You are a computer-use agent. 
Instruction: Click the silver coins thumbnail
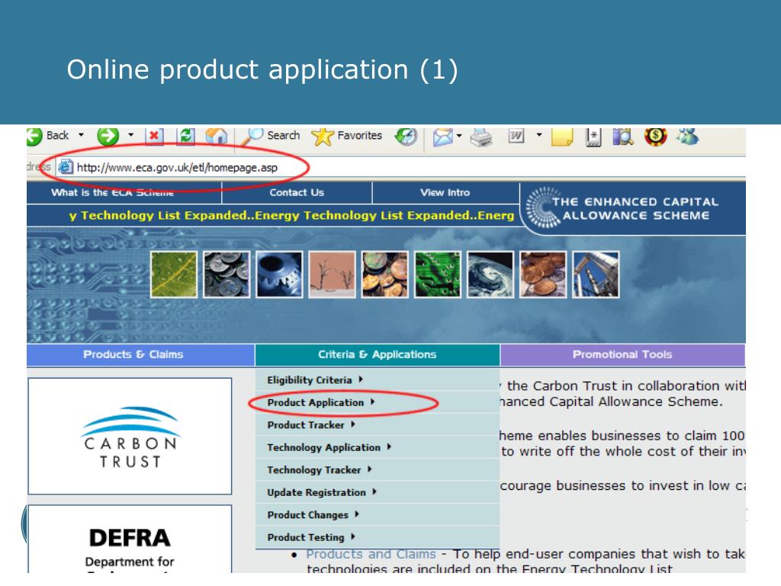(x=227, y=275)
